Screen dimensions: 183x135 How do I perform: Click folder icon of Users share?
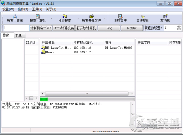tap(44, 52)
